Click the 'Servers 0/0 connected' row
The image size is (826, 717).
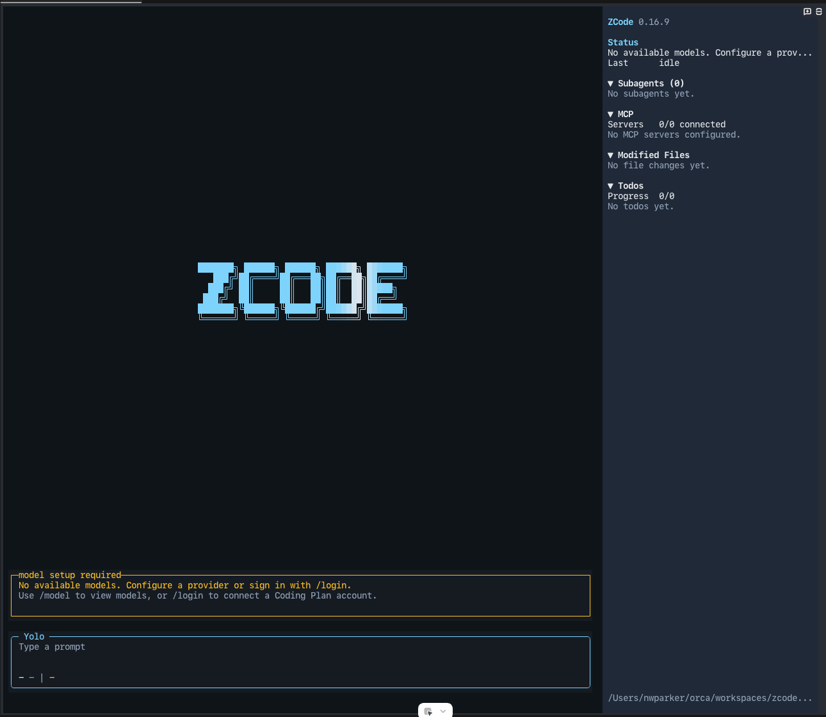(x=667, y=124)
